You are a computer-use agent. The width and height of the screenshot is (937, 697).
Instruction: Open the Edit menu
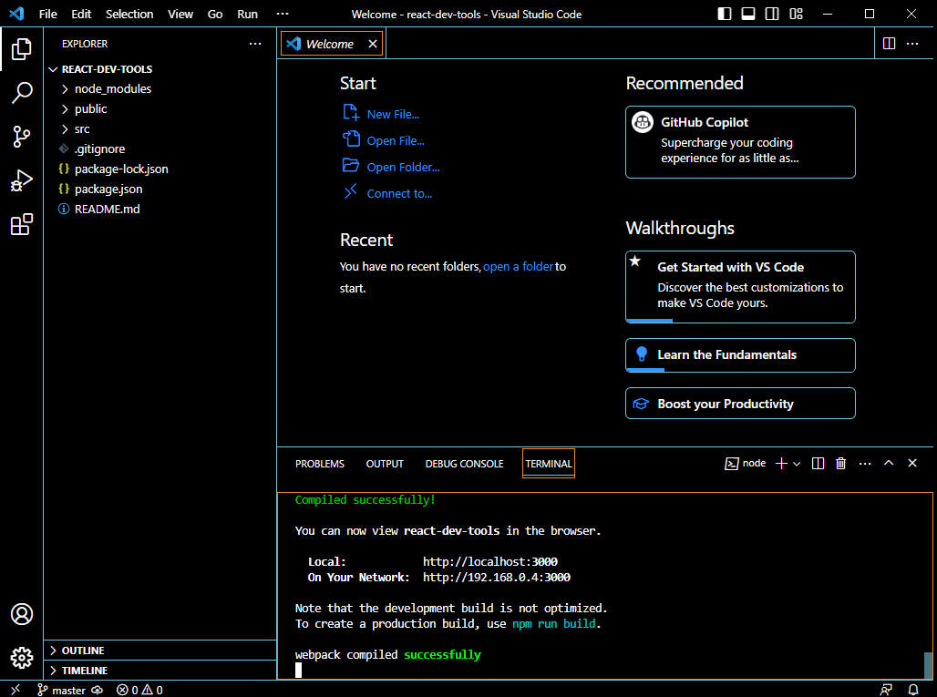click(81, 14)
